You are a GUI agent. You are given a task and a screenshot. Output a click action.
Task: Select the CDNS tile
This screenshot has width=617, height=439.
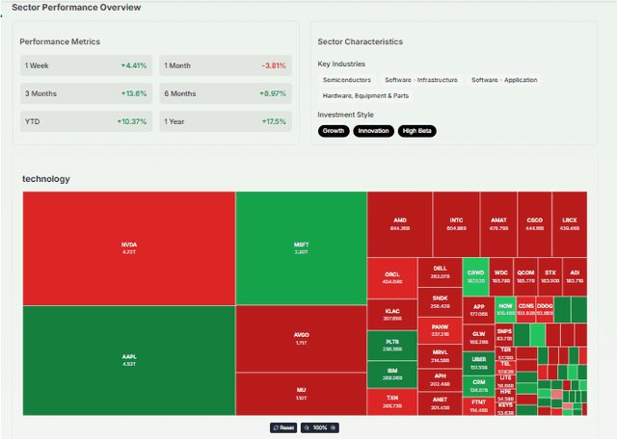(x=525, y=310)
